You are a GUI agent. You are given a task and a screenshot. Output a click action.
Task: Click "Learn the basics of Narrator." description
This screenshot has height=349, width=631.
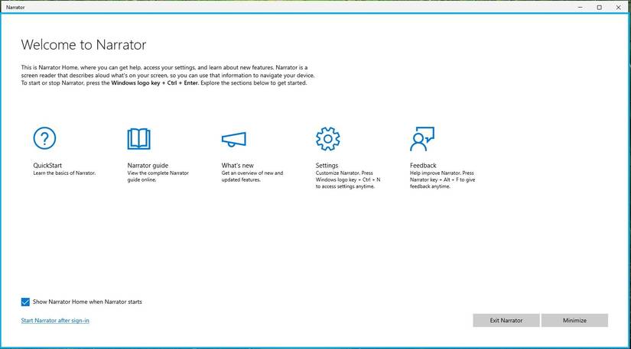point(64,173)
